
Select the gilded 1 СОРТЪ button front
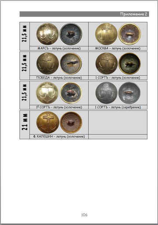(107, 63)
